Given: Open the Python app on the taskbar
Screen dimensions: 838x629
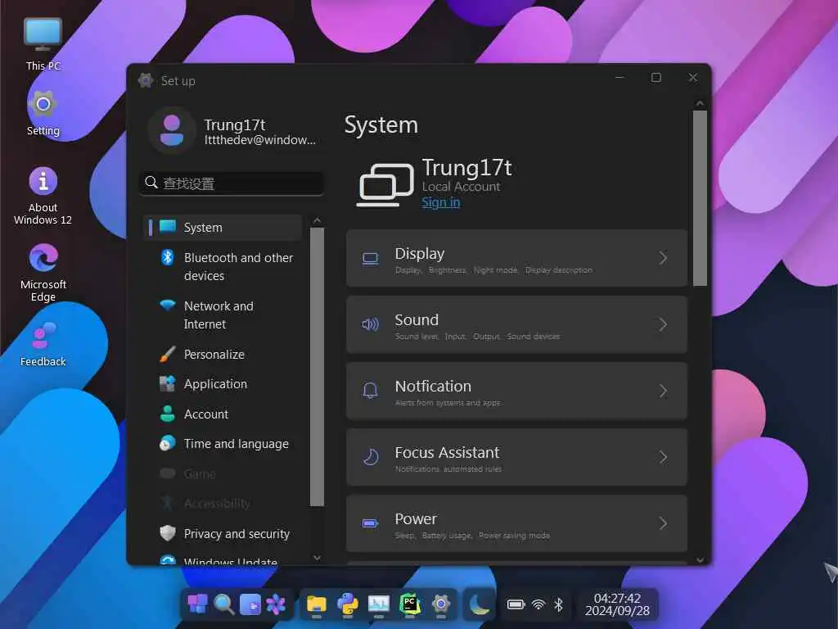Looking at the screenshot, I should coord(347,605).
